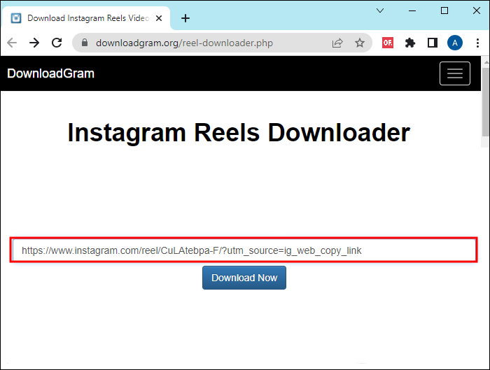Click the Instagram Reels Downloader heading

(239, 133)
